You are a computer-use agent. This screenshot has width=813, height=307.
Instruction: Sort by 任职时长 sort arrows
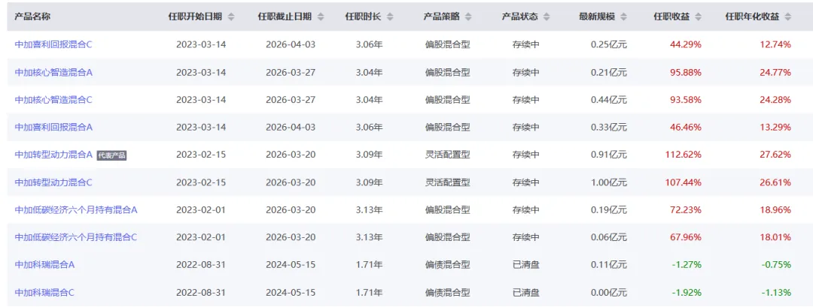(390, 17)
